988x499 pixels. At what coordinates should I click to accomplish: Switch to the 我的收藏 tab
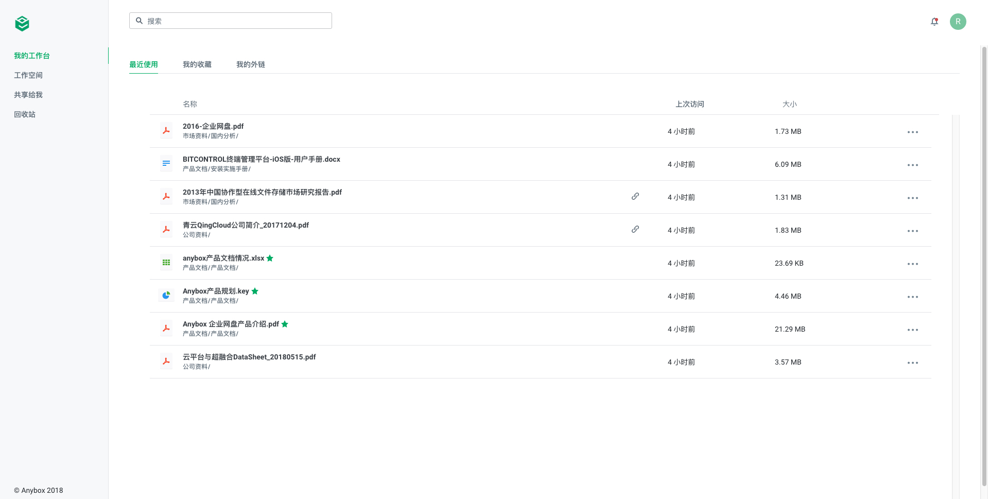pyautogui.click(x=197, y=64)
